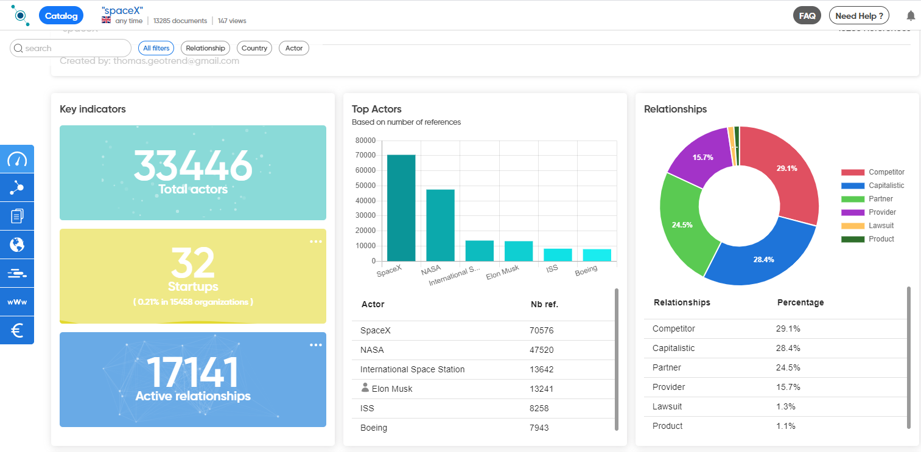This screenshot has width=921, height=452.
Task: Click the Boeing bar in chart
Action: (x=597, y=255)
